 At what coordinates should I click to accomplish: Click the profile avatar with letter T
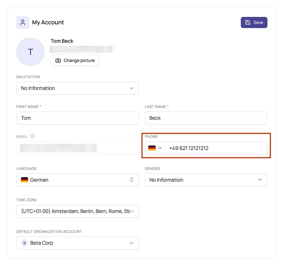point(30,52)
